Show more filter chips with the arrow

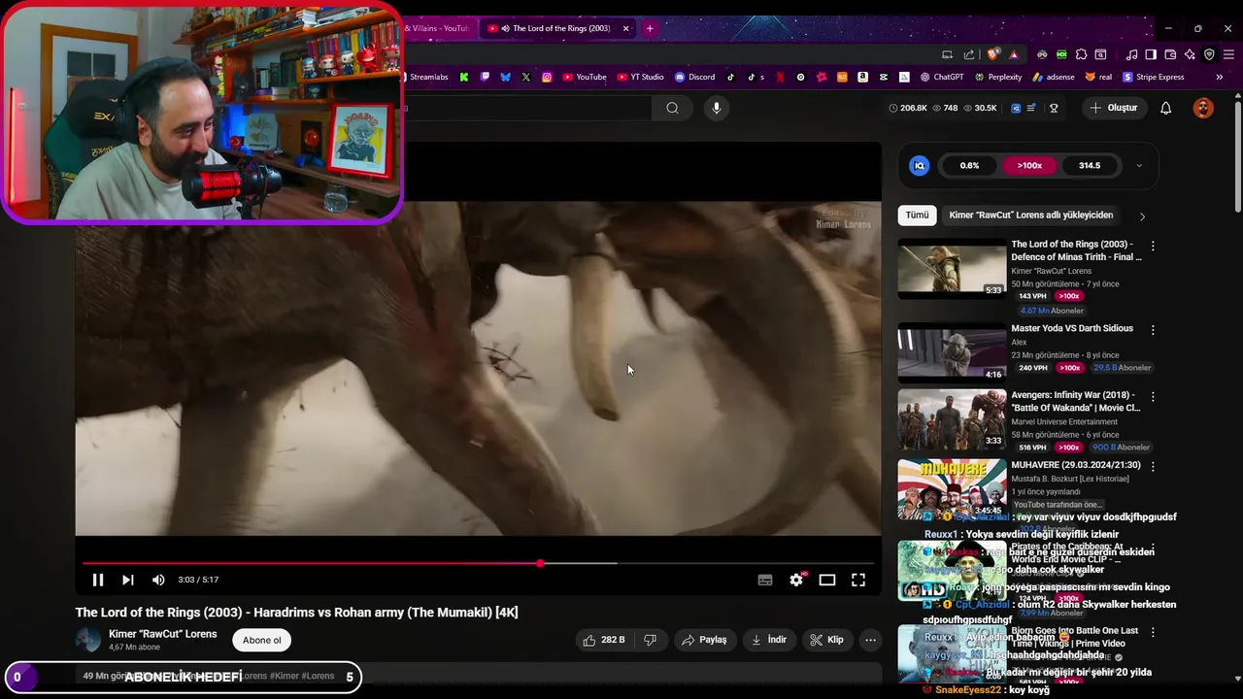(x=1142, y=216)
